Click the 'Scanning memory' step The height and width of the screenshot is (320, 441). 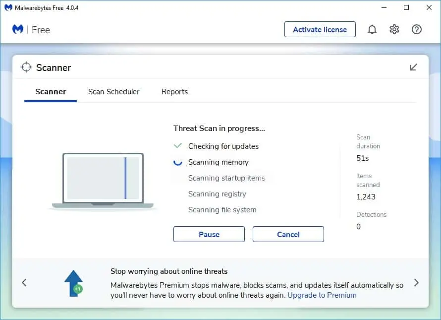[218, 162]
